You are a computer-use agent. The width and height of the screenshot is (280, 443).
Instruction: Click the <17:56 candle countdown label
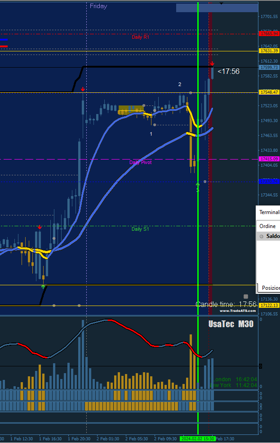228,72
